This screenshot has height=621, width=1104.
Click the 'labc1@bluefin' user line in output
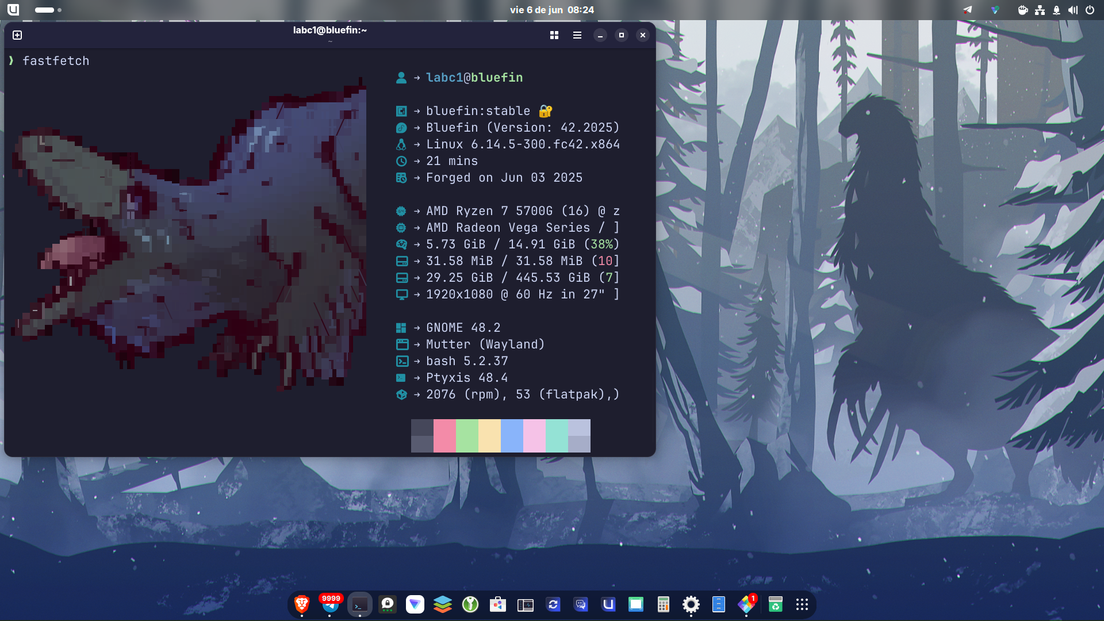(x=474, y=78)
